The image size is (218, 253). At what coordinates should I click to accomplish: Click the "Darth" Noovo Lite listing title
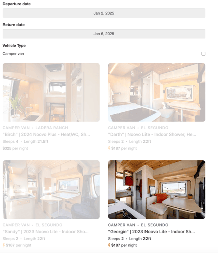[152, 134]
